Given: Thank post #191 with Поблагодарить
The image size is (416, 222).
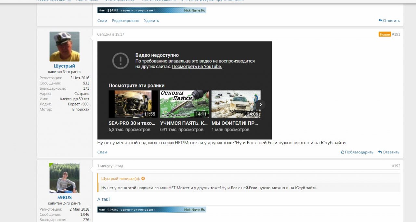Looking at the screenshot, I should (x=357, y=152).
